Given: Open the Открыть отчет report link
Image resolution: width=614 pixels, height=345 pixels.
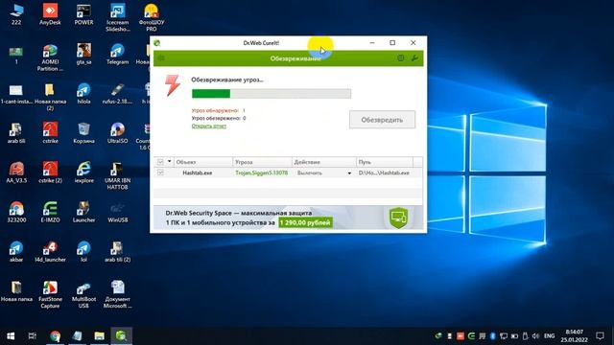Looking at the screenshot, I should pos(209,126).
